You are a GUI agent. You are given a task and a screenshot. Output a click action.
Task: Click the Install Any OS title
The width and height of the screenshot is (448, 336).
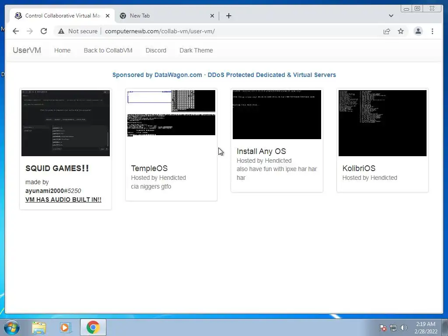tap(261, 151)
